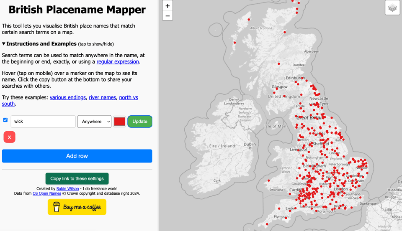Zoom in on the map

pos(167,6)
